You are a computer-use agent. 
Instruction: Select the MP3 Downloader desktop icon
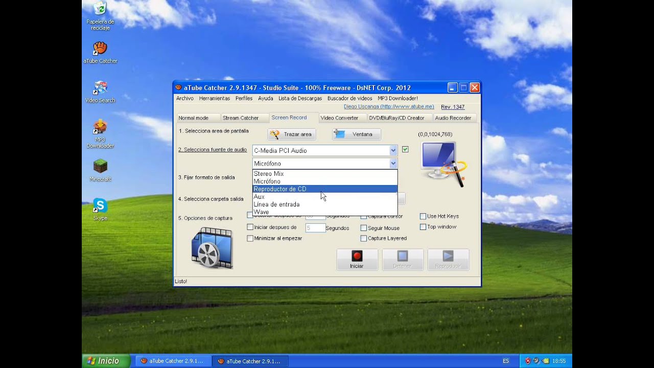pos(100,134)
